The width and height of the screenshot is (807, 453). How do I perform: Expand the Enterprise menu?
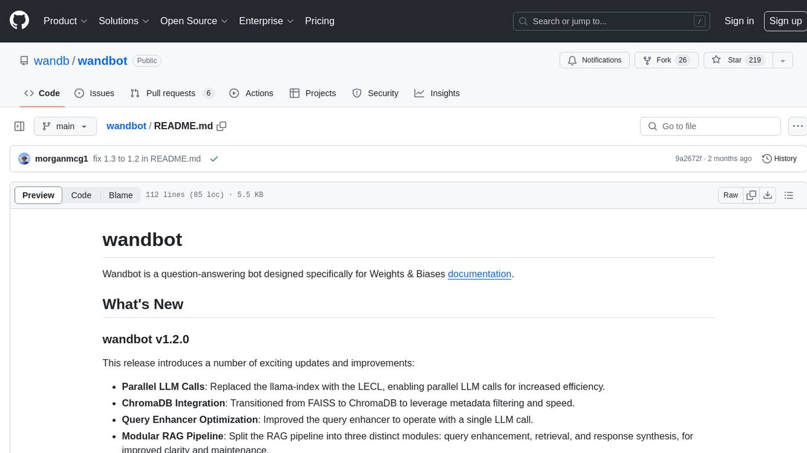[266, 21]
